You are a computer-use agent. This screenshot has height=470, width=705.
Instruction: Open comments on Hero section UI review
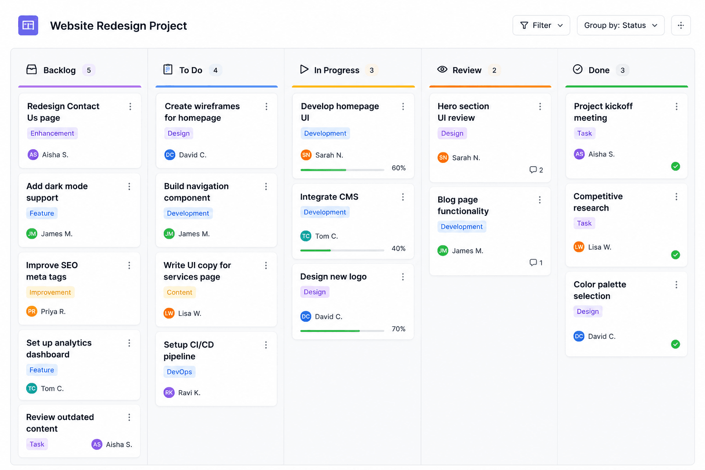536,170
